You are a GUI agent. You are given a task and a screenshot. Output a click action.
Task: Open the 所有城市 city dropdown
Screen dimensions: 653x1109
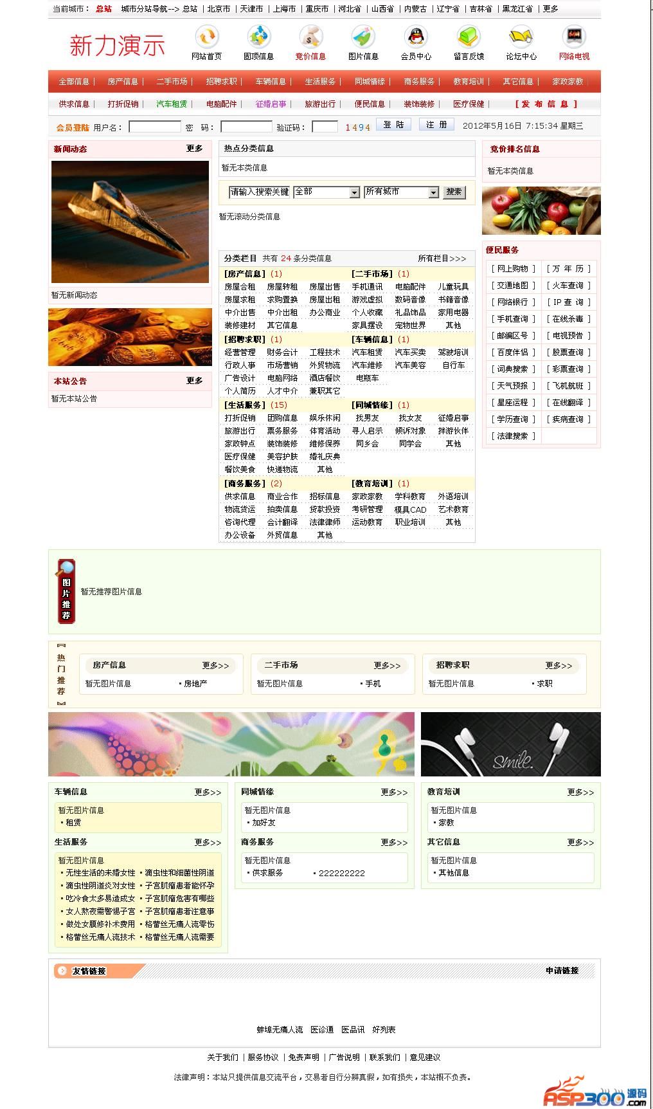401,192
